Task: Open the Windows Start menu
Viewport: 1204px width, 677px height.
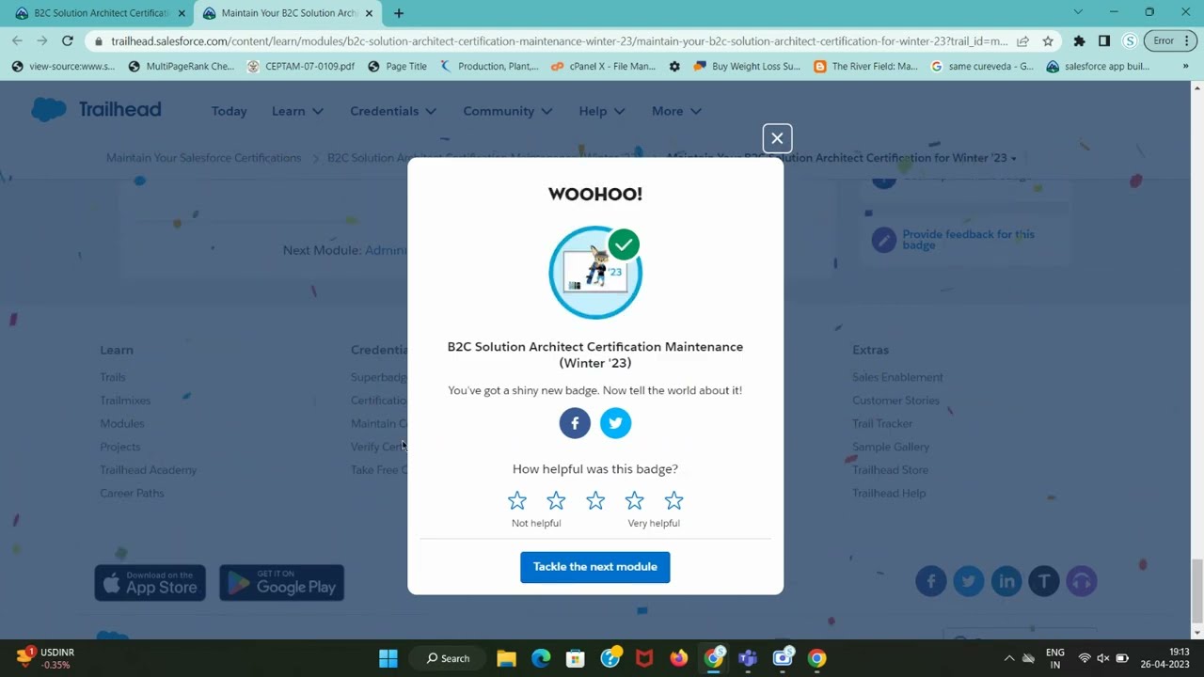Action: coord(388,658)
